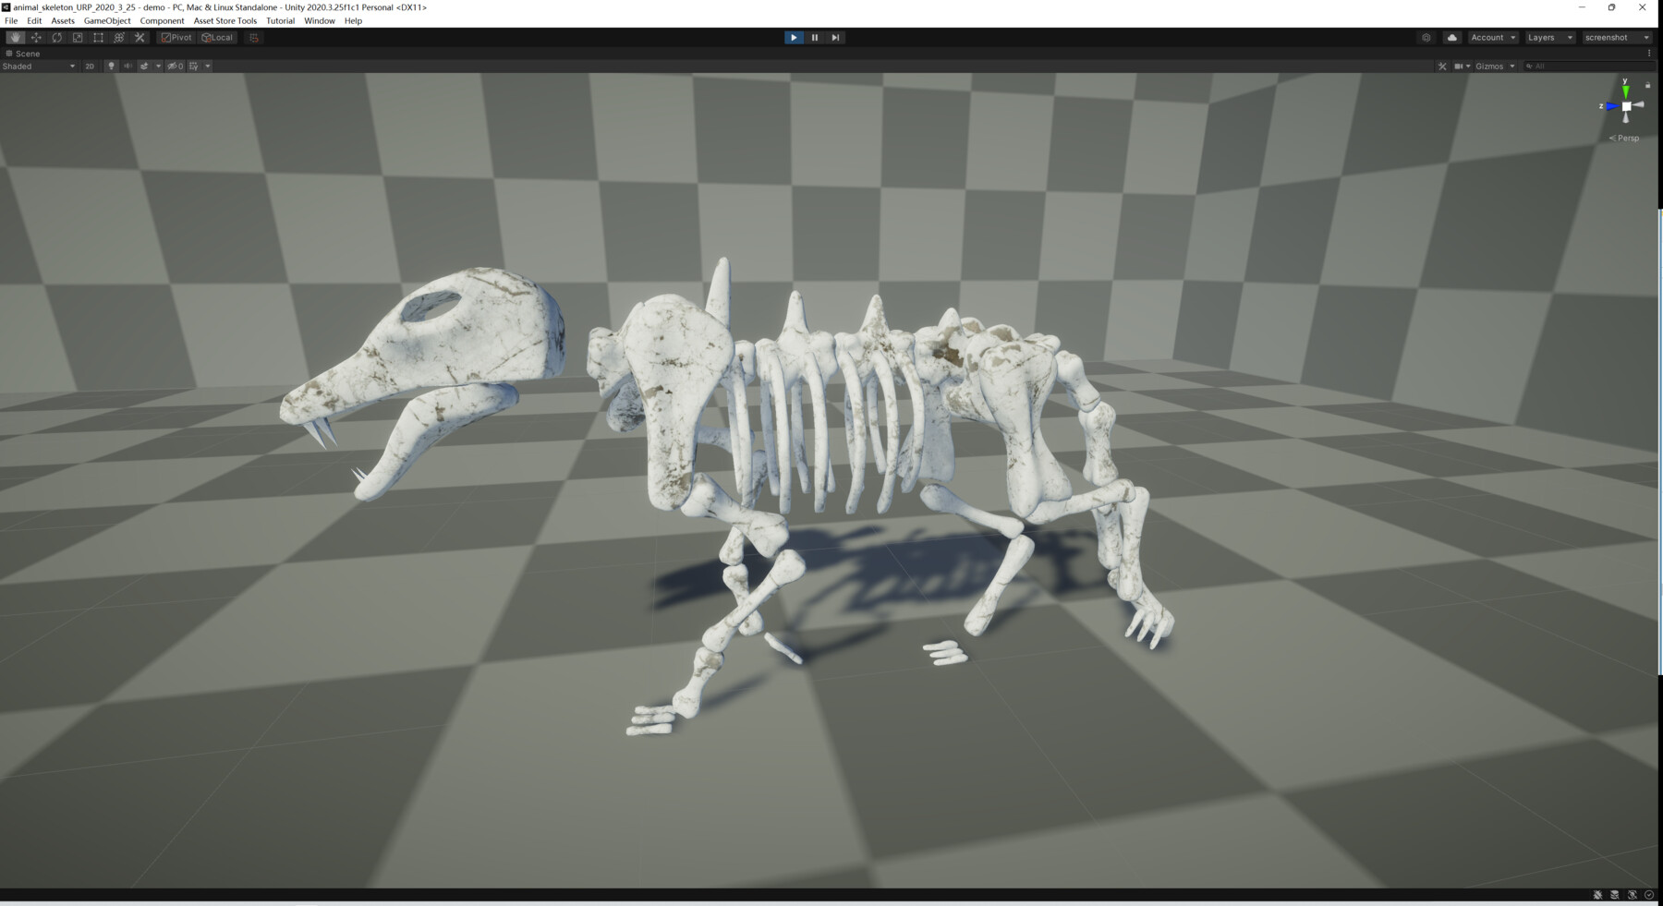Open Unity cloud services

pyautogui.click(x=1452, y=37)
